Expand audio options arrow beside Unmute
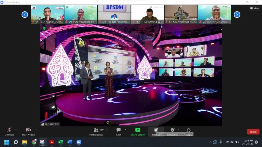 click(x=16, y=130)
